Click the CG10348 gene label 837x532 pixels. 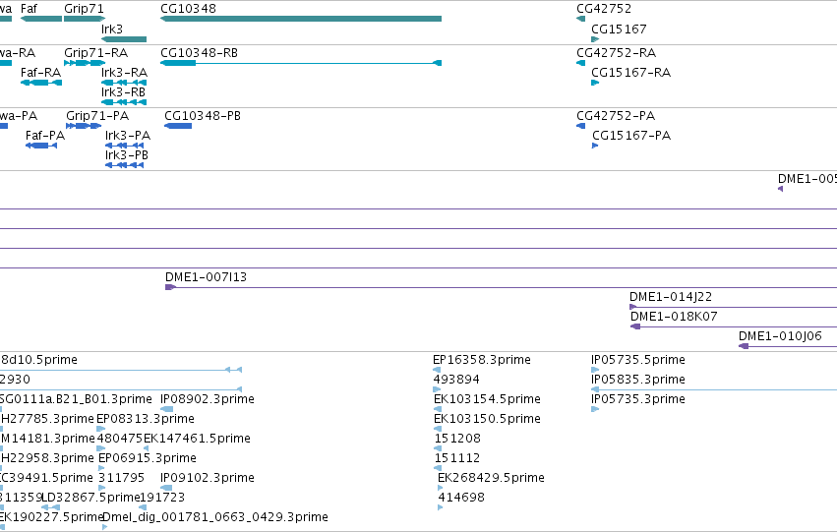coord(189,9)
